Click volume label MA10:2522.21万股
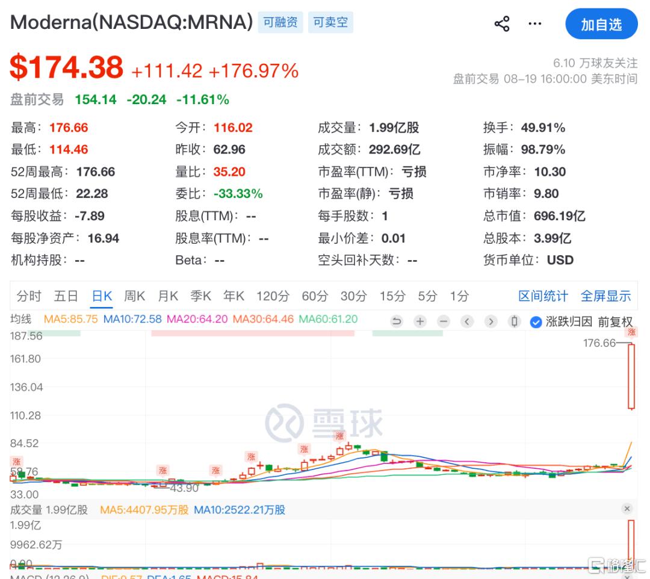 click(240, 510)
